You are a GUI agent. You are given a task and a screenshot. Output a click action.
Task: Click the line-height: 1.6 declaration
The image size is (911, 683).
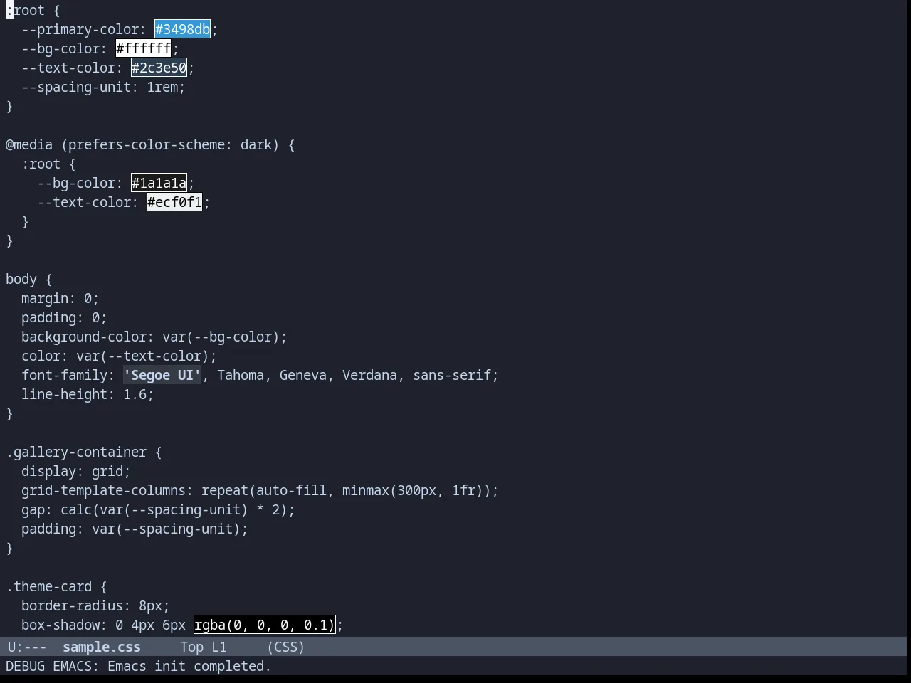[x=88, y=394]
